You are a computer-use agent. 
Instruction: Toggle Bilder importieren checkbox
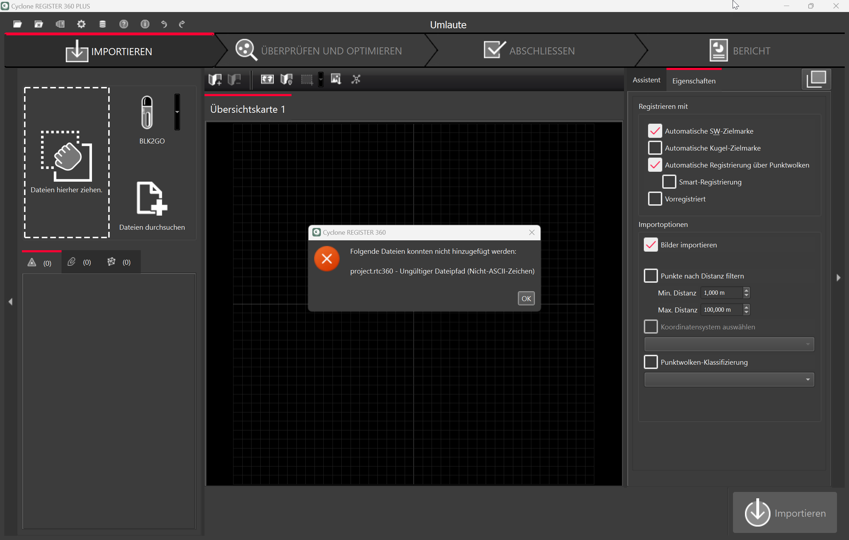point(651,245)
